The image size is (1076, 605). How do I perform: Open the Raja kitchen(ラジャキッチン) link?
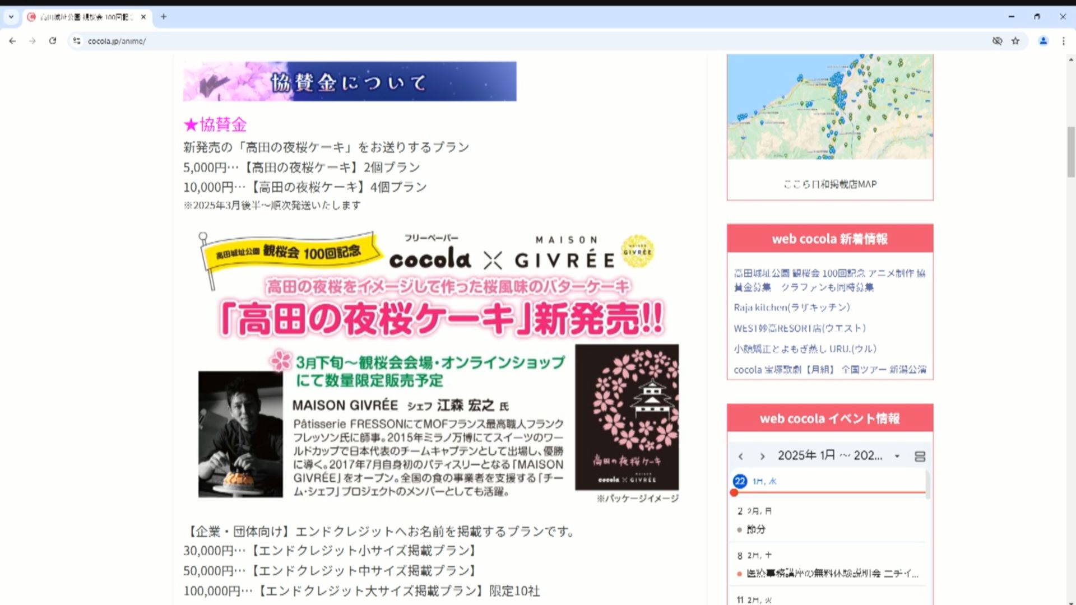pyautogui.click(x=792, y=308)
